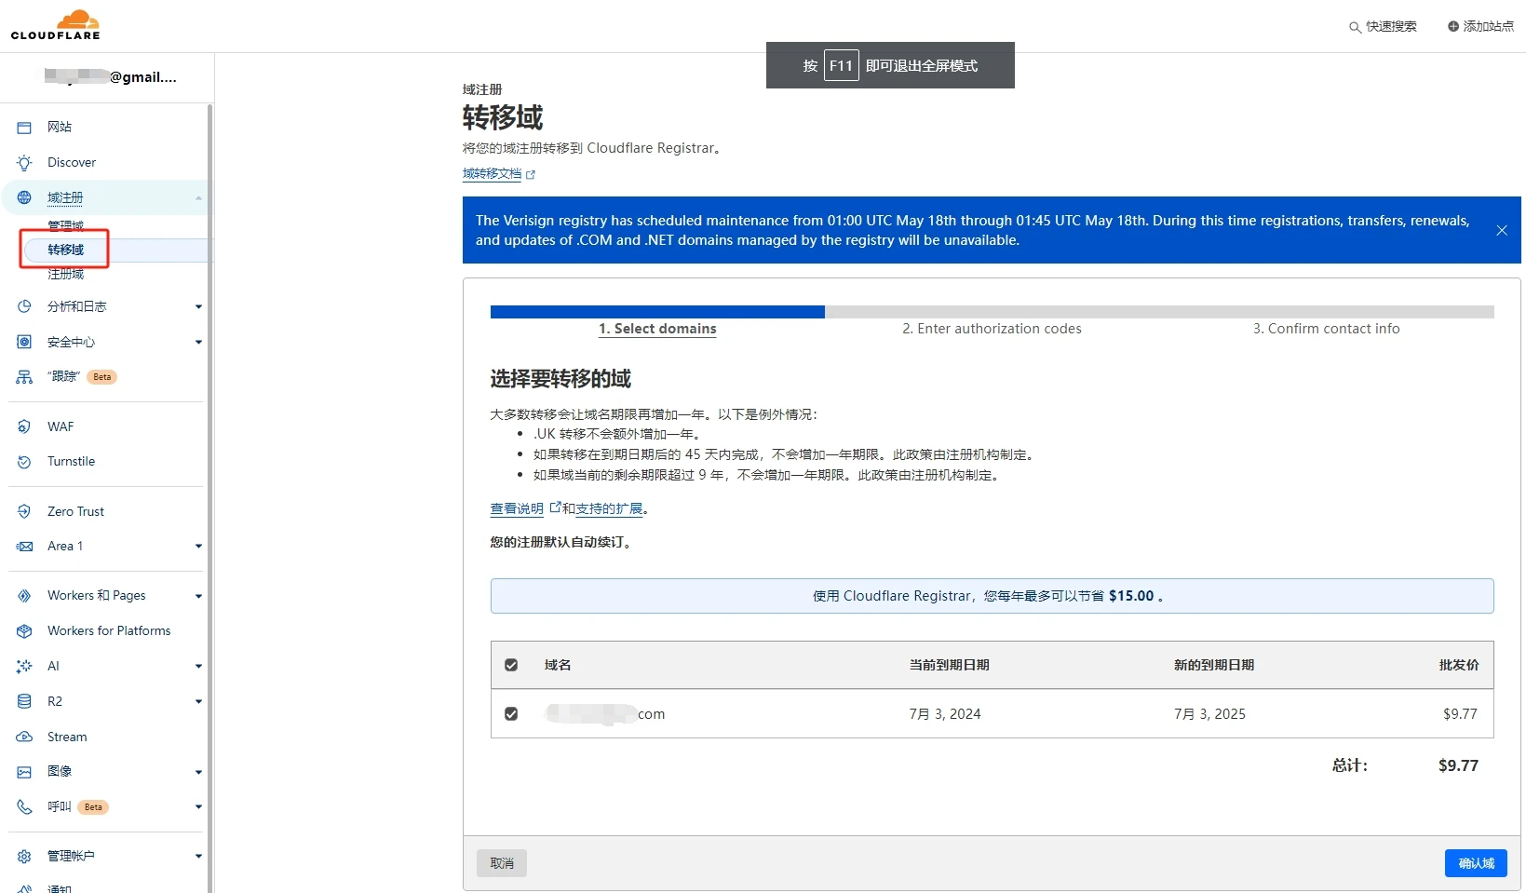The image size is (1526, 893).
Task: Expand the Area 1 dropdown arrow
Action: [x=198, y=547]
